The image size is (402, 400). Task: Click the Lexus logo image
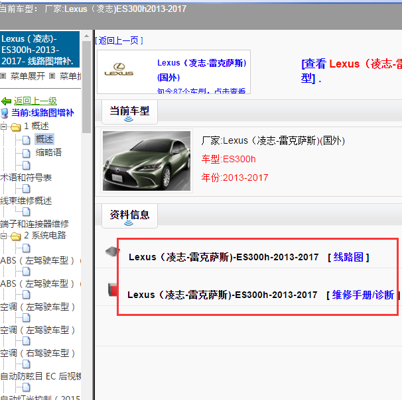(x=119, y=70)
